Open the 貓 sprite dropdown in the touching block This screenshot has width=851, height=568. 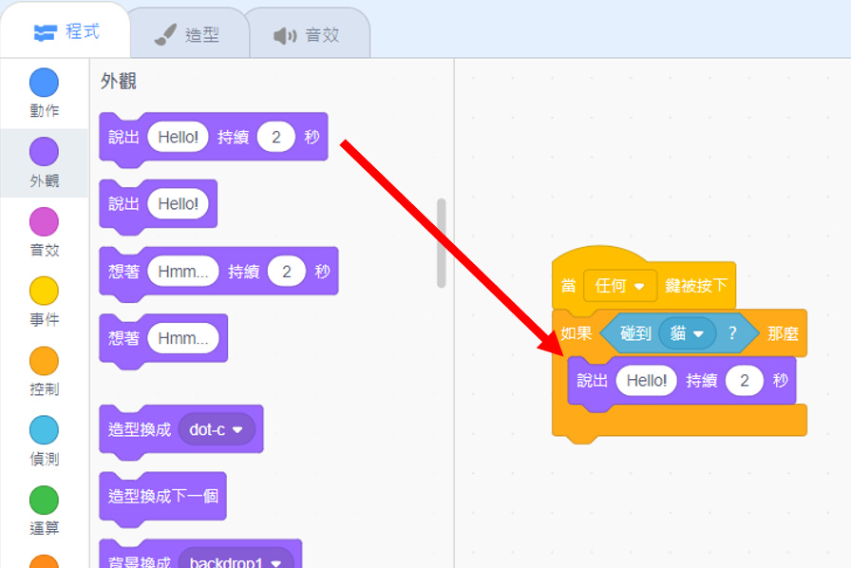(x=687, y=332)
